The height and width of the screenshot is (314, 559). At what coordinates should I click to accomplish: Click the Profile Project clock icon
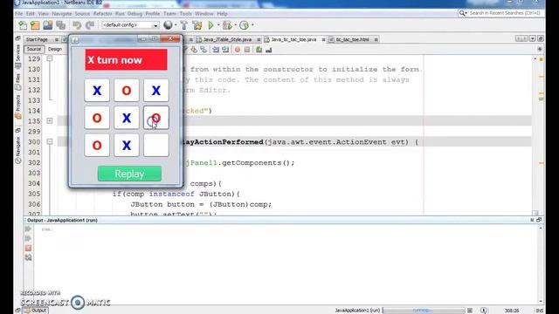click(x=244, y=25)
